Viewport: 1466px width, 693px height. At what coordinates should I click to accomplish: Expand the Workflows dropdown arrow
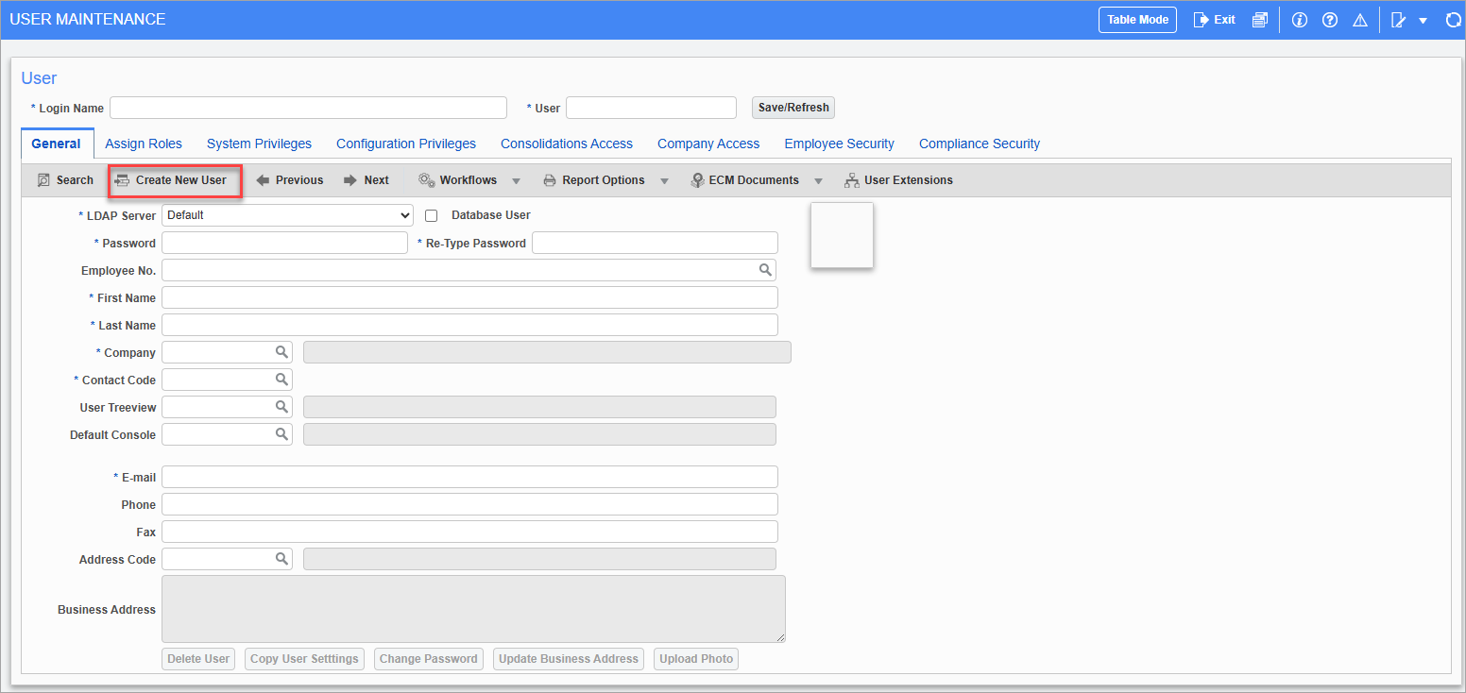pyautogui.click(x=516, y=179)
